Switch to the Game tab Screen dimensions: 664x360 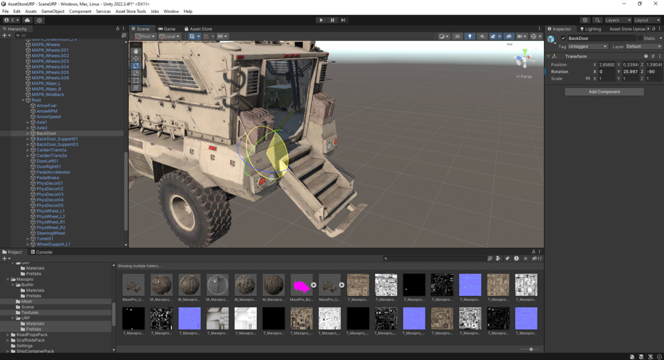[x=167, y=29]
